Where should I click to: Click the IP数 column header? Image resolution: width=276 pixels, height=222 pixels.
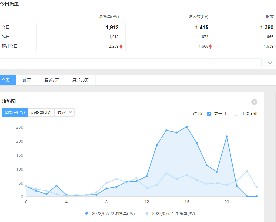coord(270,17)
